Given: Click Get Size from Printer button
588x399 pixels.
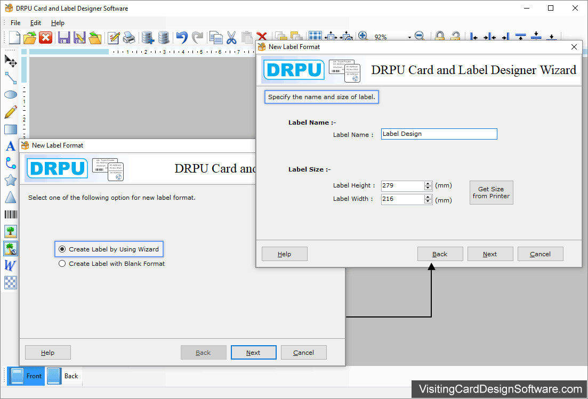Looking at the screenshot, I should pos(492,192).
